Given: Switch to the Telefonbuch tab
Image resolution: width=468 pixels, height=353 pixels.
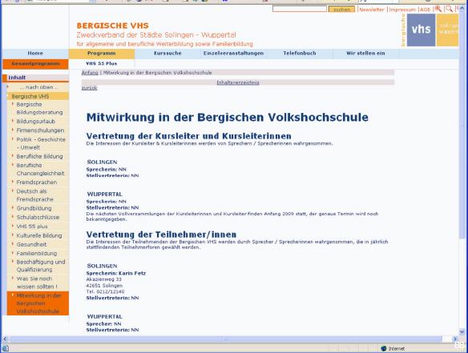Looking at the screenshot, I should (300, 54).
